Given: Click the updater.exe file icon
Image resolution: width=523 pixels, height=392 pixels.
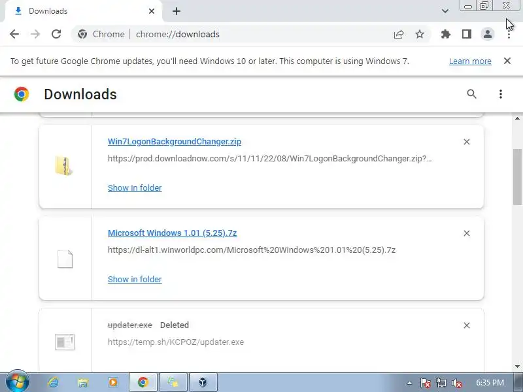Looking at the screenshot, I should pos(65,342).
